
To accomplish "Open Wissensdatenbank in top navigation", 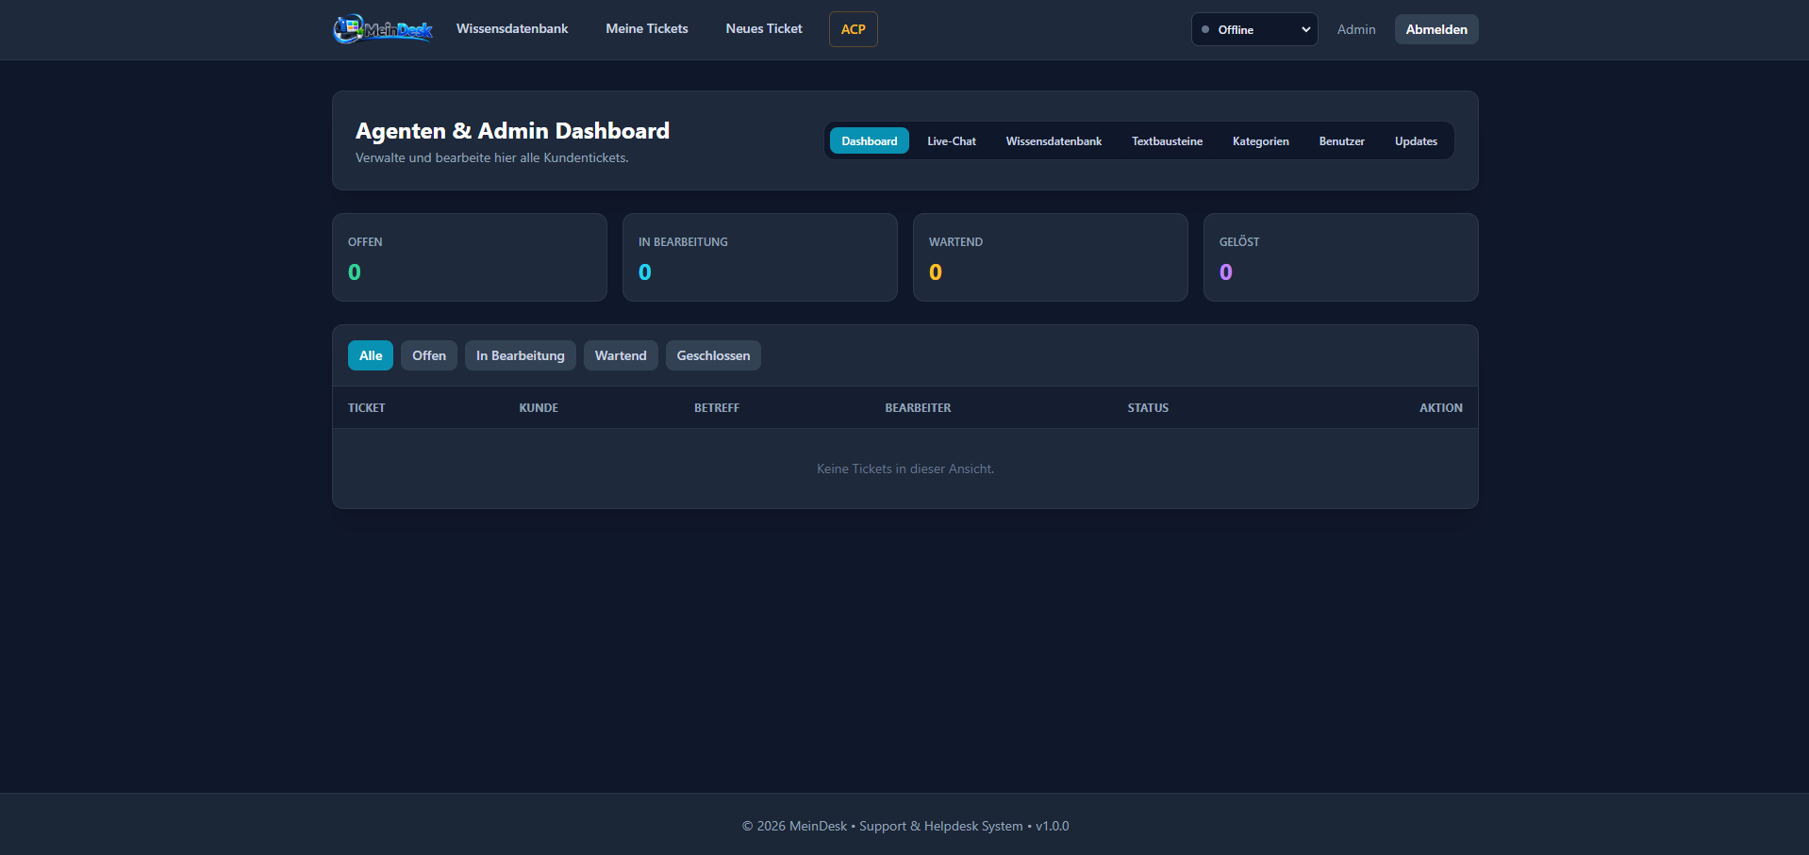I will coord(512,29).
